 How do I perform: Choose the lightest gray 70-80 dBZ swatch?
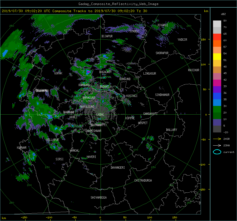pos(217,24)
